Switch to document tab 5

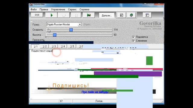point(72,46)
